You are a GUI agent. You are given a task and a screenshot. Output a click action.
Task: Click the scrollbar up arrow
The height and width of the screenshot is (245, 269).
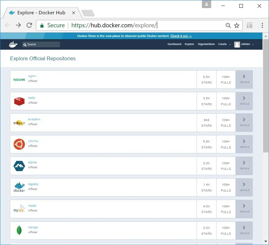[x=266, y=36]
